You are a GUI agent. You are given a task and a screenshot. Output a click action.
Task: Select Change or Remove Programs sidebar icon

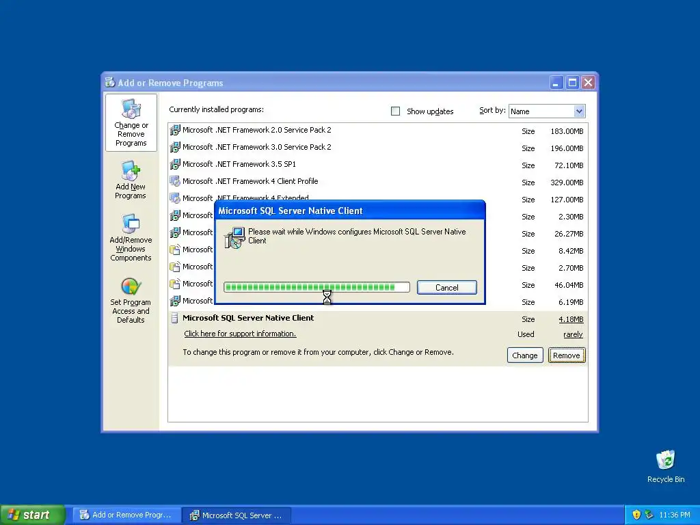point(131,109)
